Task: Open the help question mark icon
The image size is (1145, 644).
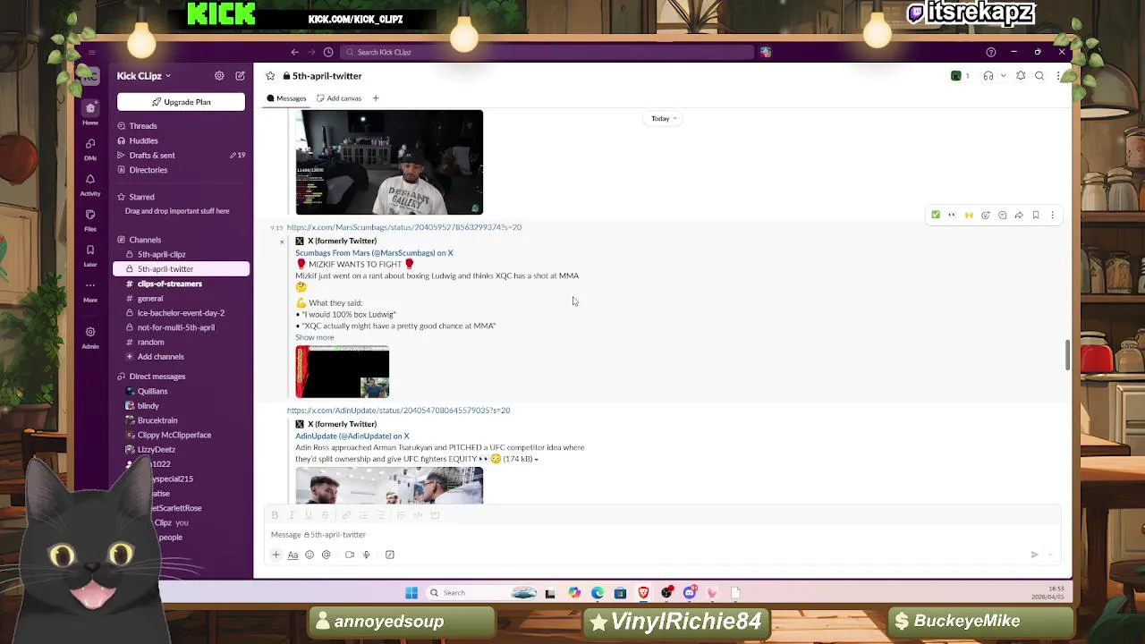Action: 990,52
